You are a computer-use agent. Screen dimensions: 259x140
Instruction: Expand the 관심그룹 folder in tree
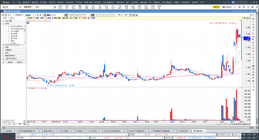click(7, 21)
